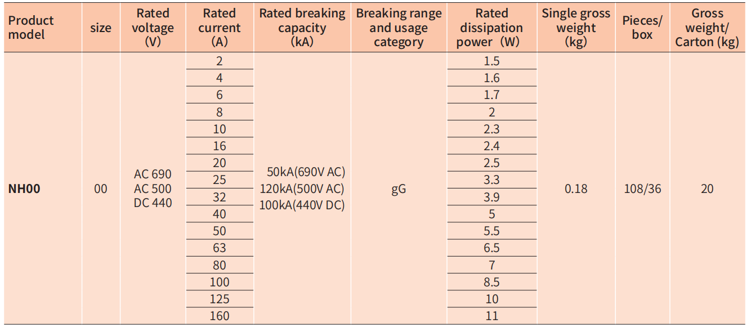
Task: Select the "DC 440" rated voltage entry
Action: pos(153,203)
